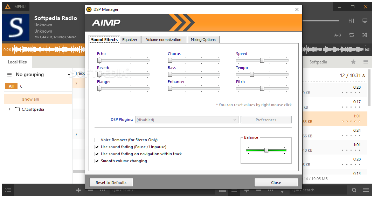Select the playlist row showing 40 KB

click(x=335, y=148)
